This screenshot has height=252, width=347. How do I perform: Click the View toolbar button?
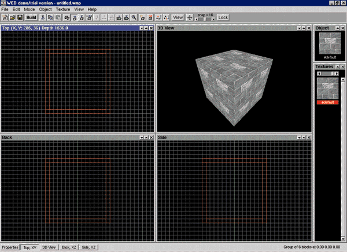pyautogui.click(x=178, y=18)
